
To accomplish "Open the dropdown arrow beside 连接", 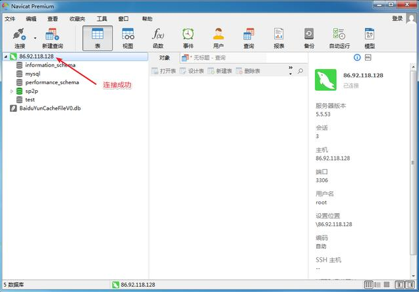I will [35, 38].
